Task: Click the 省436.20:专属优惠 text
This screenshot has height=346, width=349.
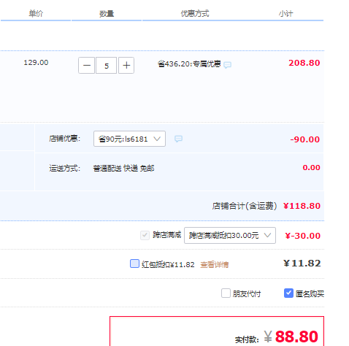Action: 189,64
